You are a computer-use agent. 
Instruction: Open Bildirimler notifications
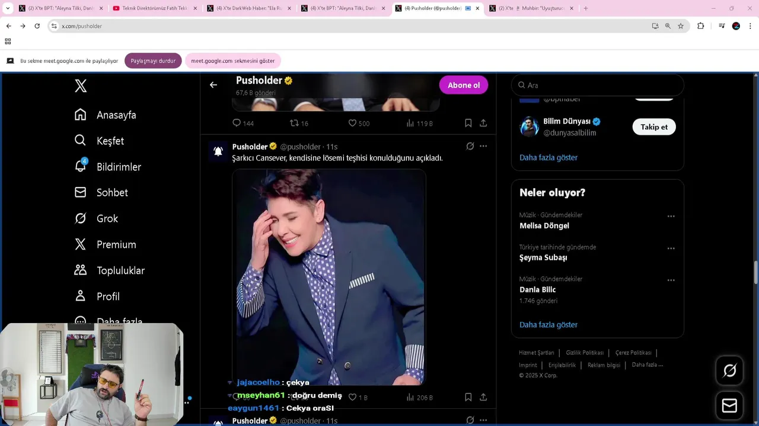(107, 167)
